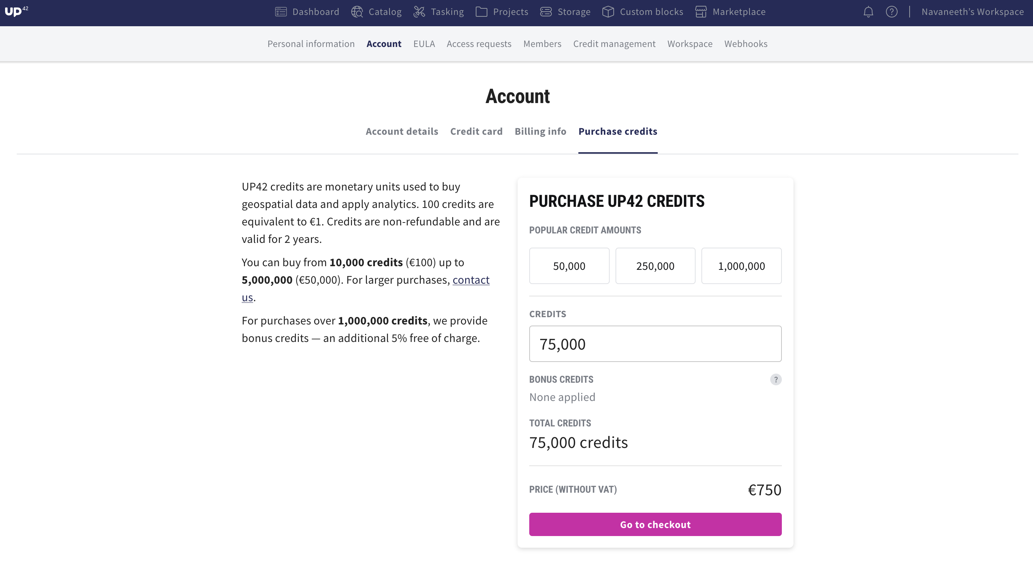
Task: Switch to the Credit card tab
Action: click(x=476, y=131)
